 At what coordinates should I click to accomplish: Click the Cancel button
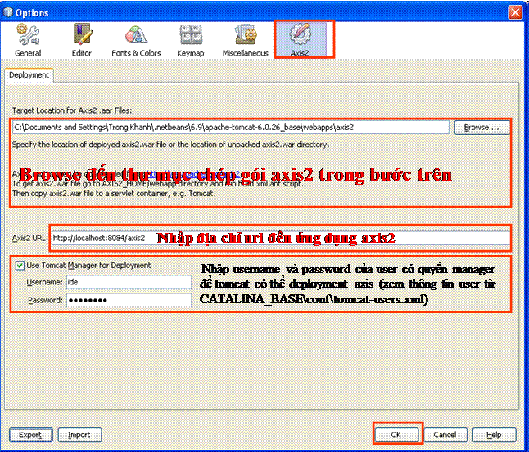coord(445,435)
